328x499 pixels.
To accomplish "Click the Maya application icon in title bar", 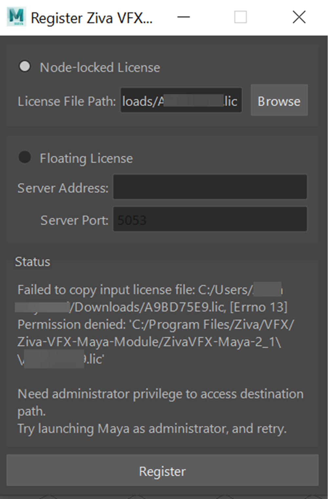I will pyautogui.click(x=16, y=17).
